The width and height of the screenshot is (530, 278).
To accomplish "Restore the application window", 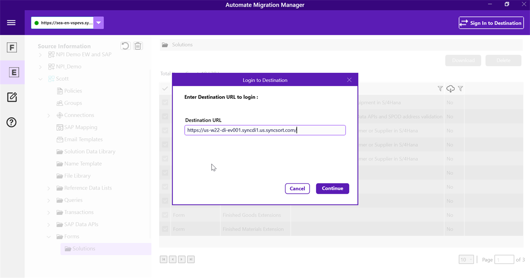I will (507, 4).
